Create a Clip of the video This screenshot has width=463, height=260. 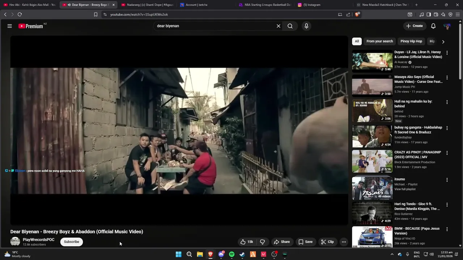[x=327, y=242]
